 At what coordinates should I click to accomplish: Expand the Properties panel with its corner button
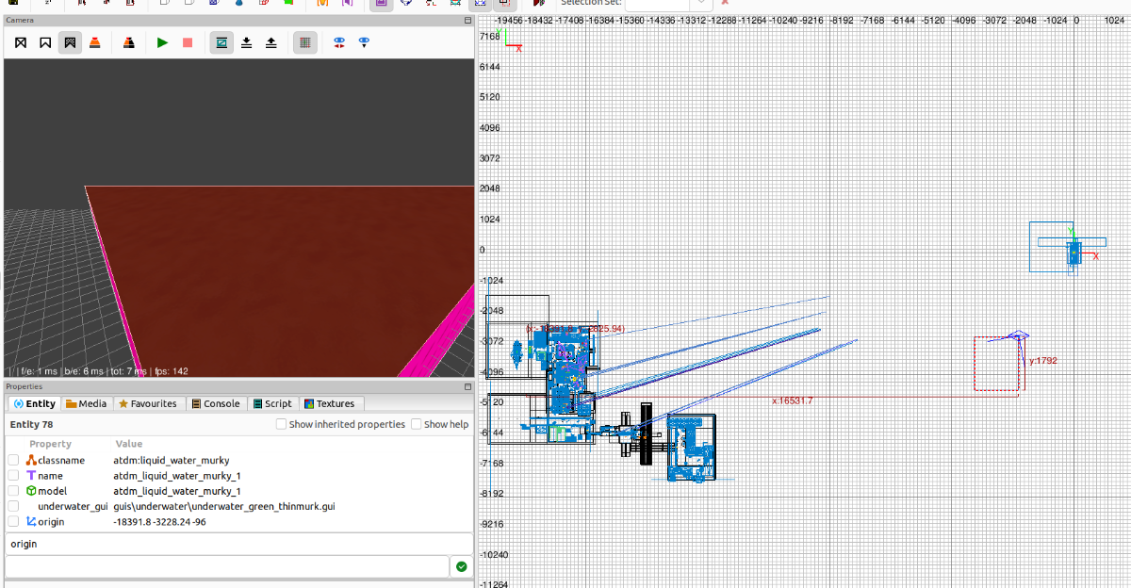point(467,386)
